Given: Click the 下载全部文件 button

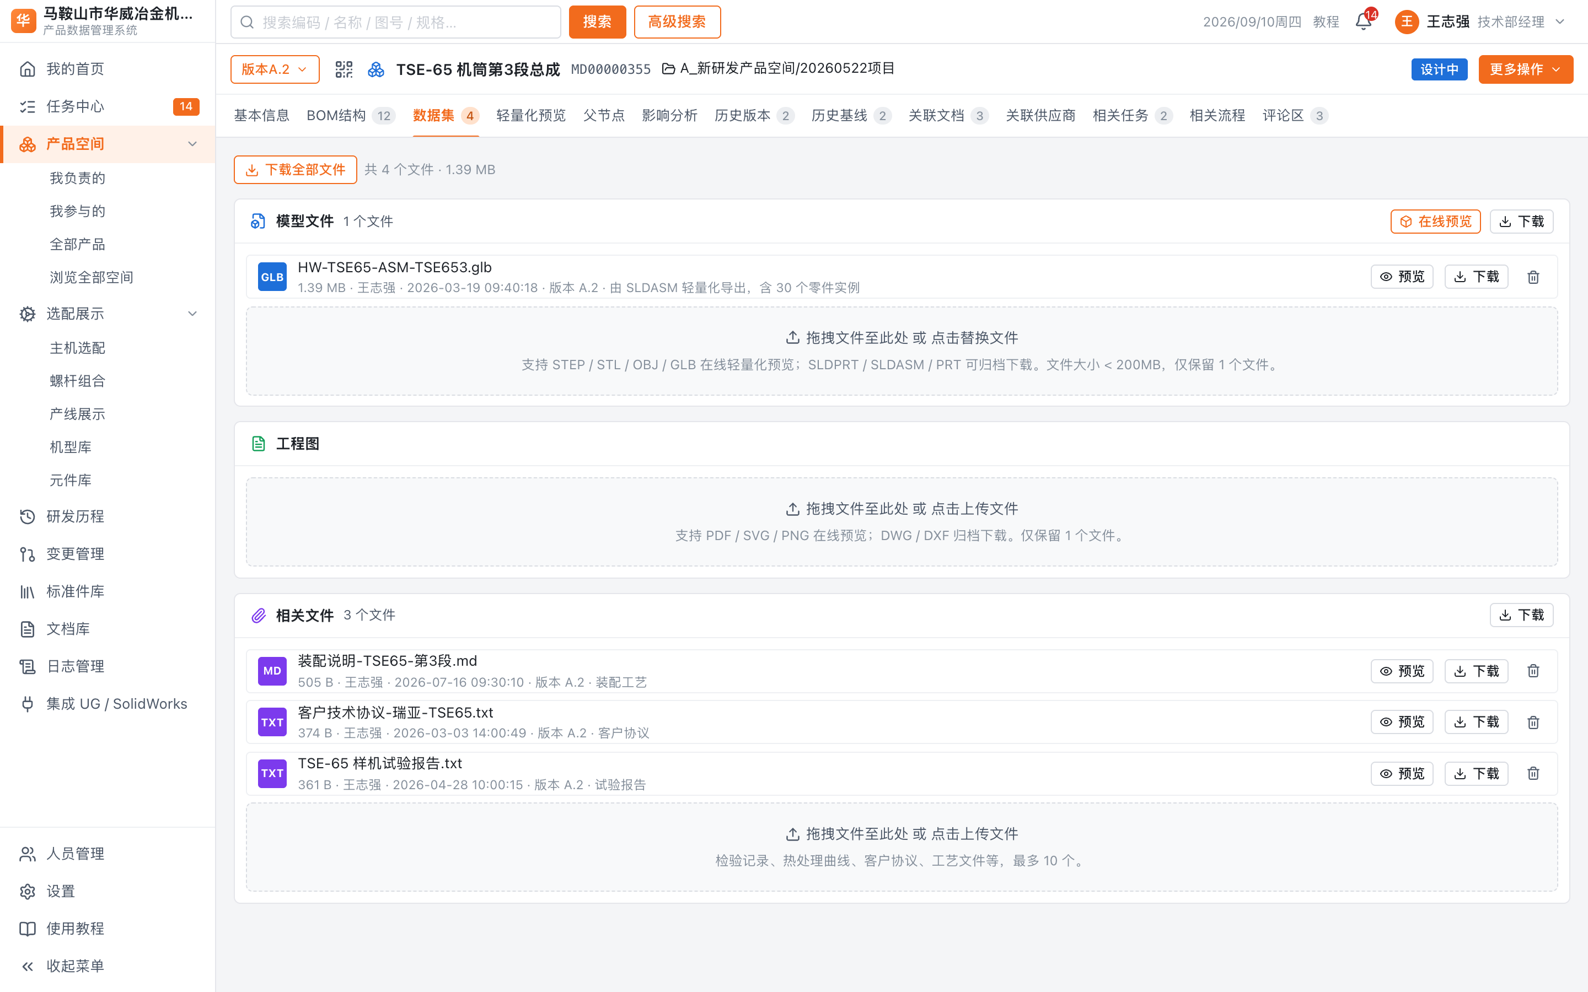Looking at the screenshot, I should (296, 170).
